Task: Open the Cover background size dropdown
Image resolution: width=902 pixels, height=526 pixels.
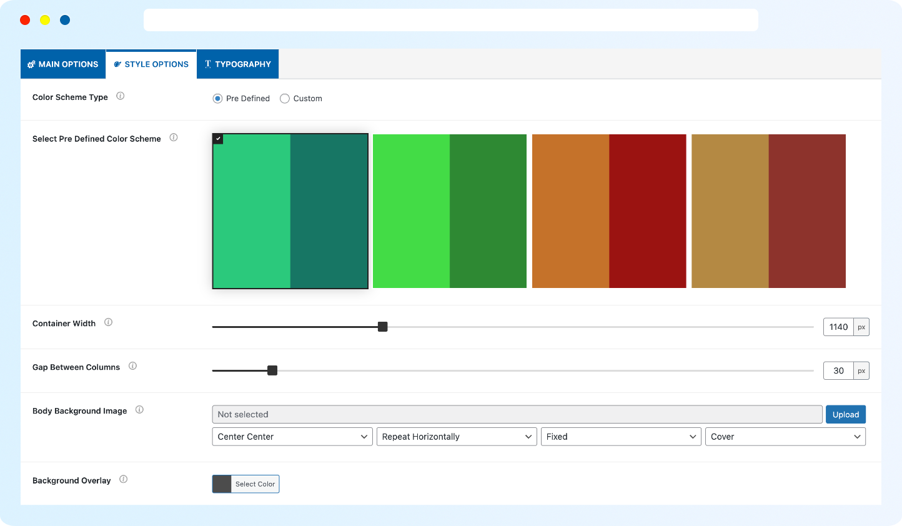Action: tap(785, 437)
